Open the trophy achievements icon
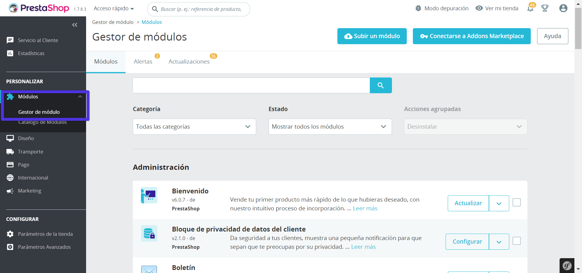 point(545,8)
